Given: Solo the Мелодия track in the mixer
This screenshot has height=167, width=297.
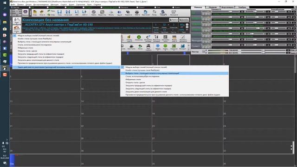Looking at the screenshot, I should [206, 42].
